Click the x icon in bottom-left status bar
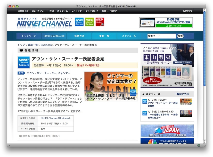 point(10,146)
